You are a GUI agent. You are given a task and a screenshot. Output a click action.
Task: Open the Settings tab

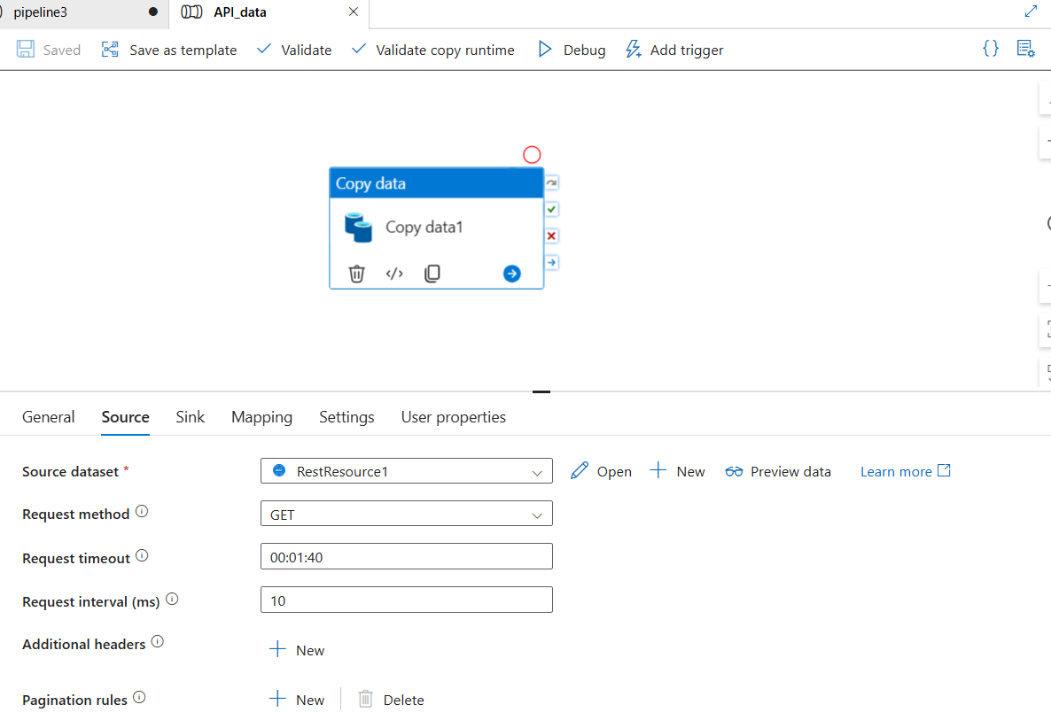click(x=346, y=417)
